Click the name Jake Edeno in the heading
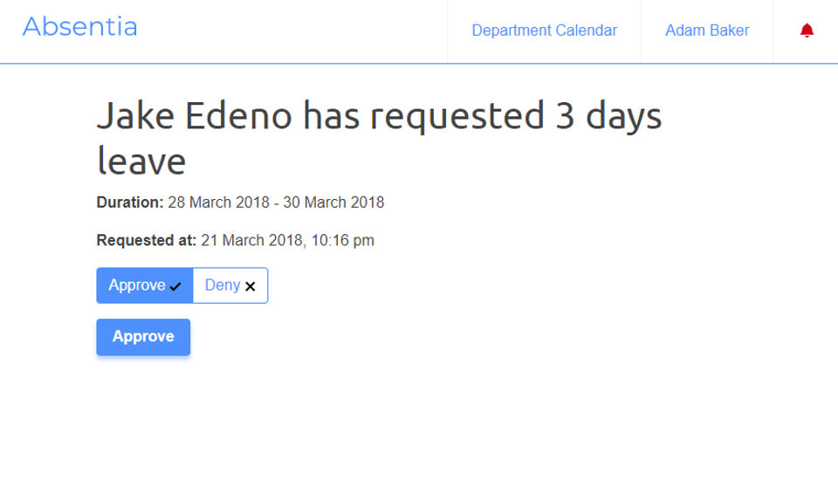Viewport: 838px width, 495px height. point(194,115)
